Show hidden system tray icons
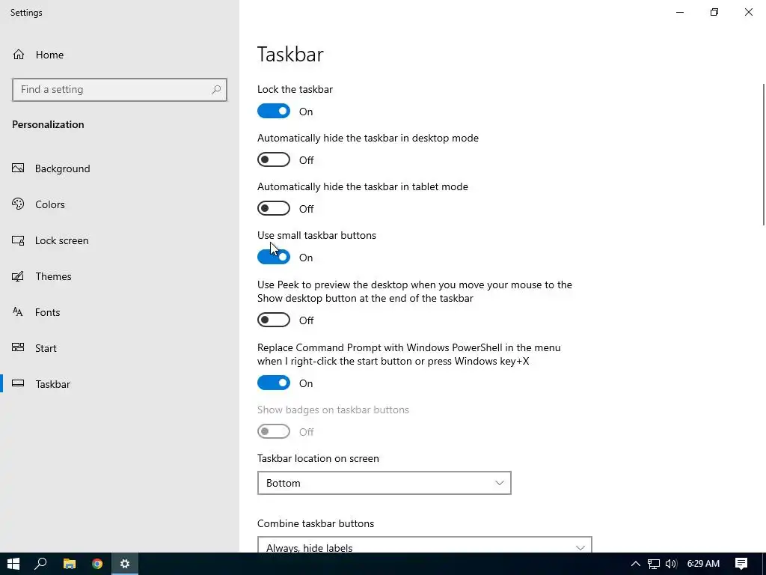766x575 pixels. (x=636, y=564)
